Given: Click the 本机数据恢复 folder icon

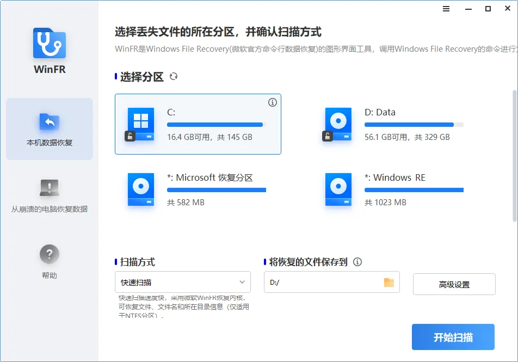Looking at the screenshot, I should coord(49,122).
